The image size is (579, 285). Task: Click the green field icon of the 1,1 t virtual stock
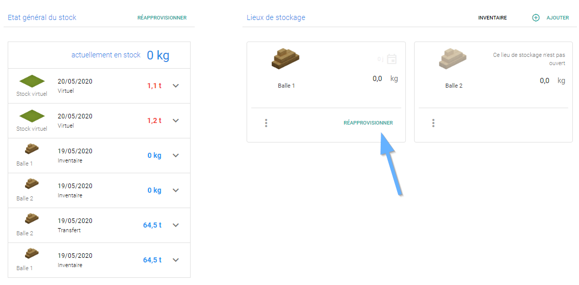[32, 82]
